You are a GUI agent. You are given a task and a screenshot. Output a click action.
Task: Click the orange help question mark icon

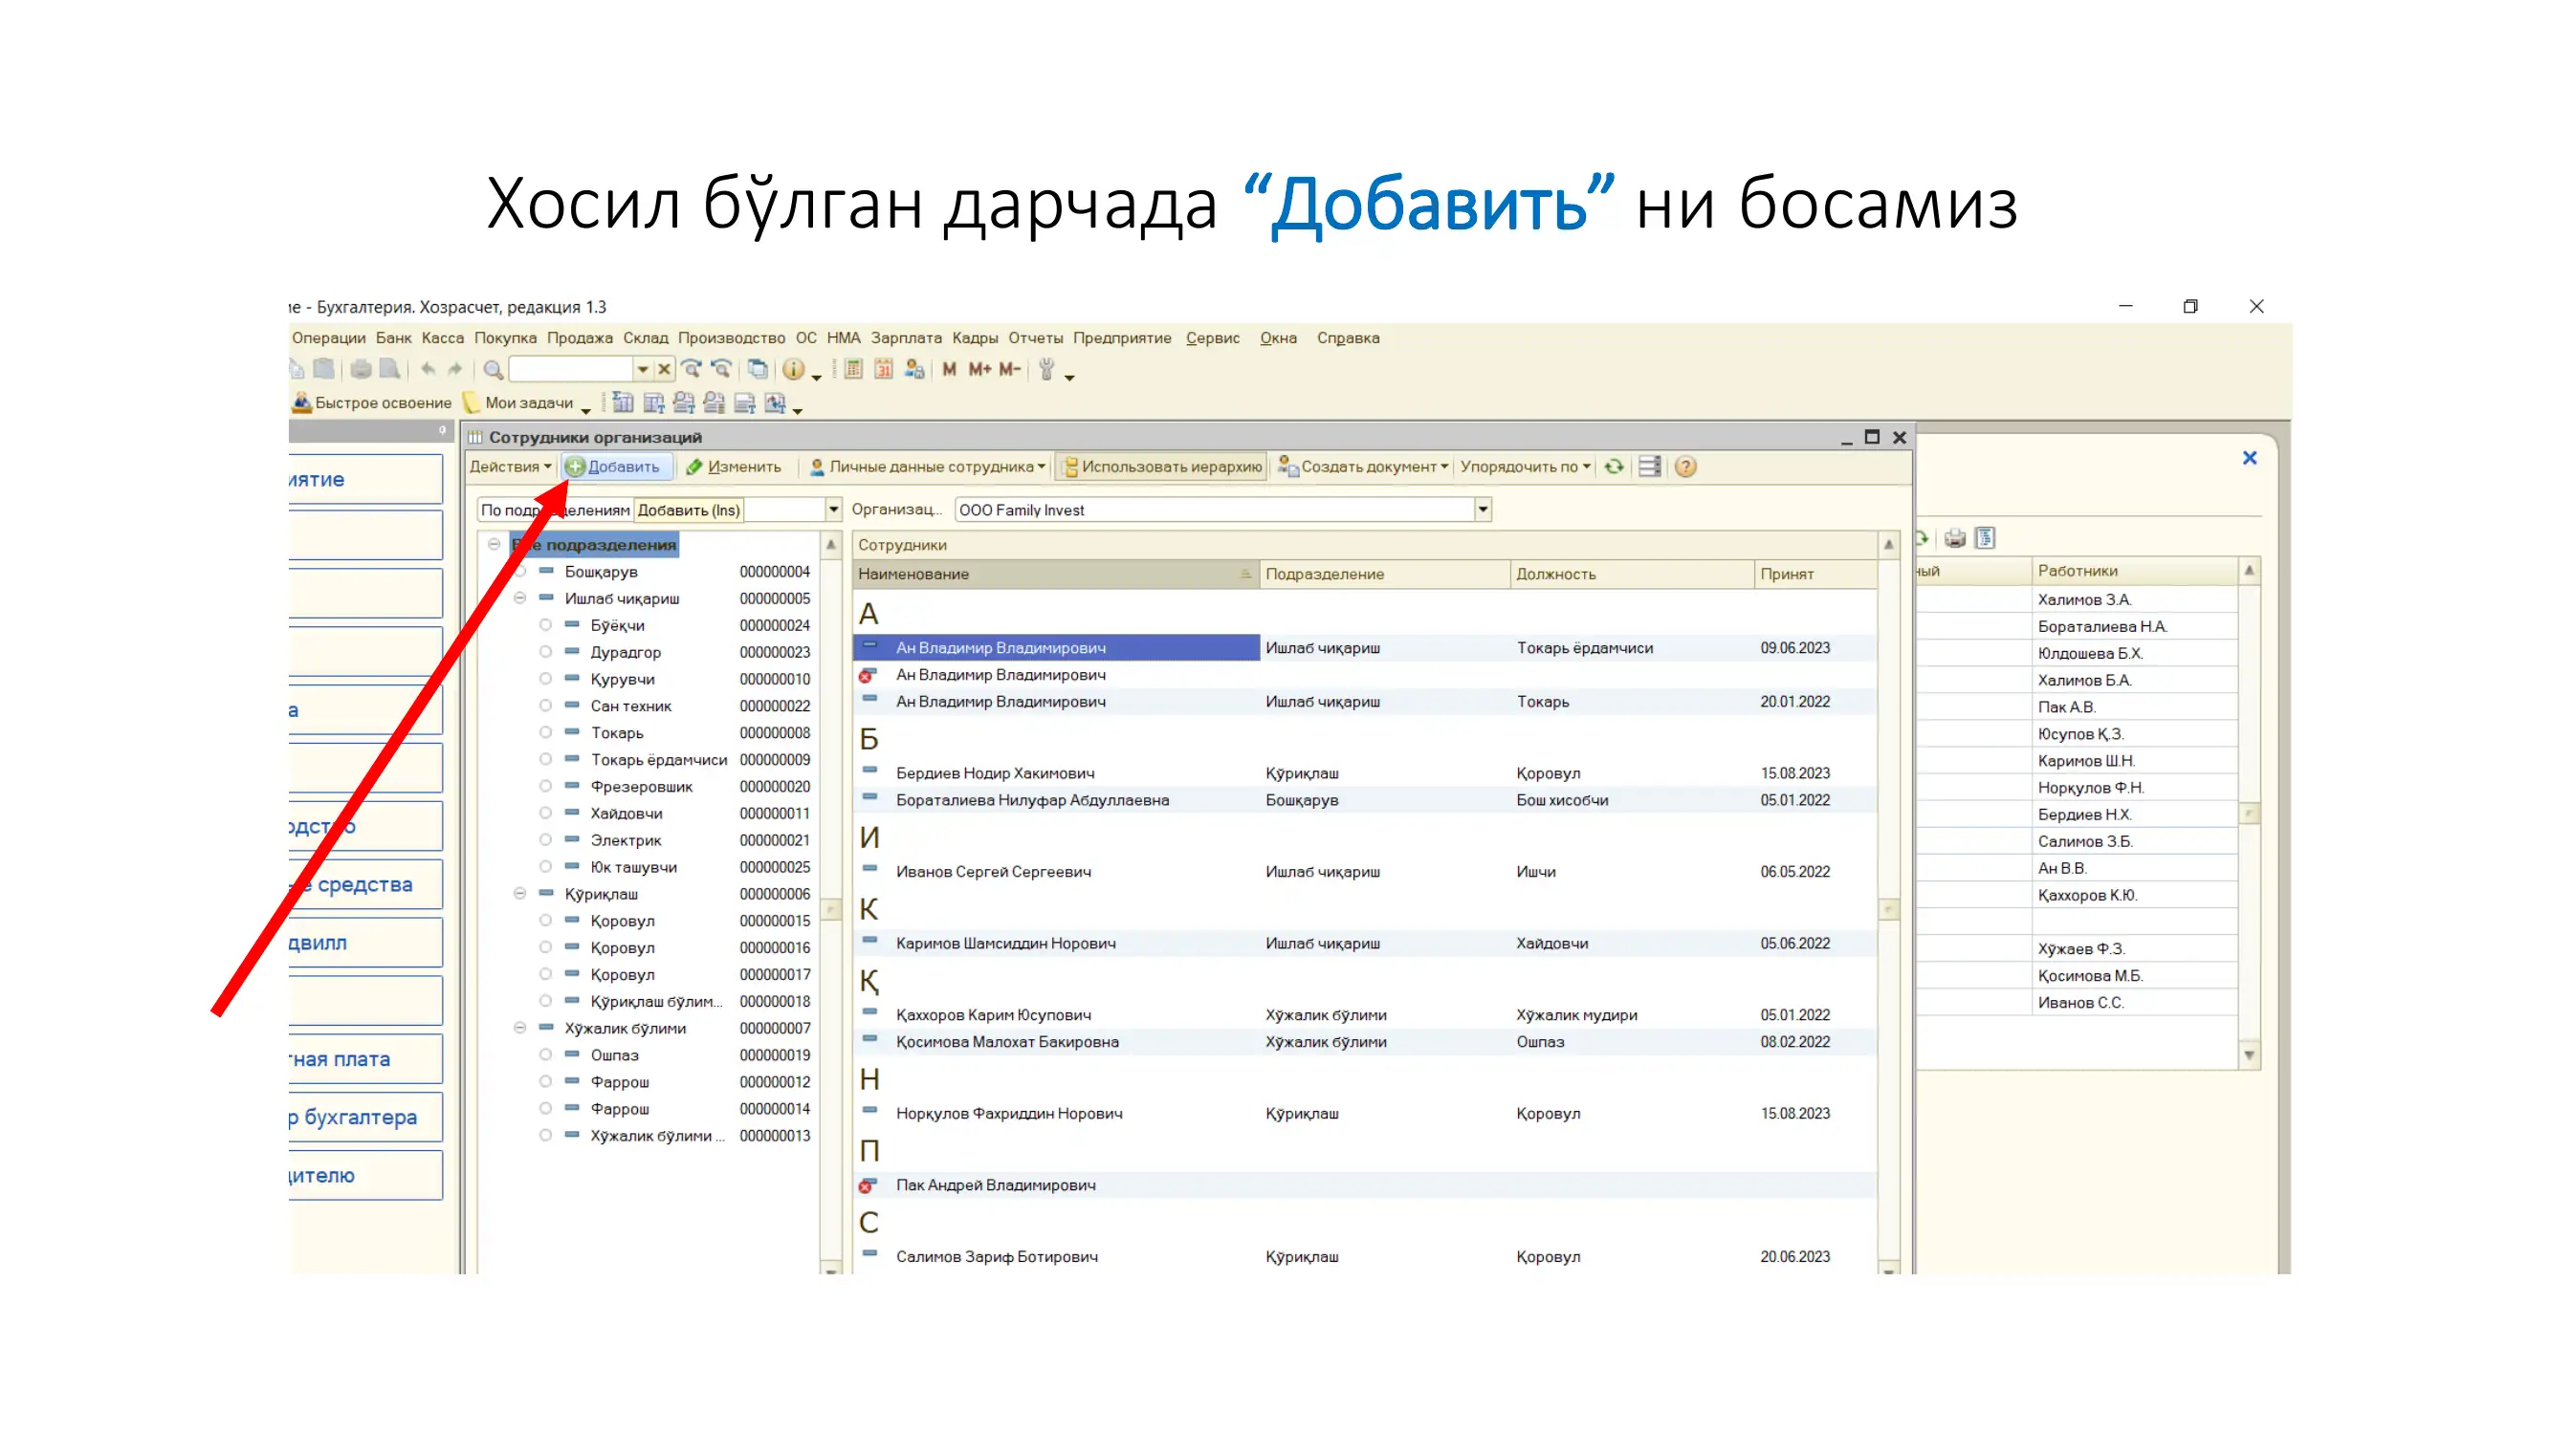1685,467
